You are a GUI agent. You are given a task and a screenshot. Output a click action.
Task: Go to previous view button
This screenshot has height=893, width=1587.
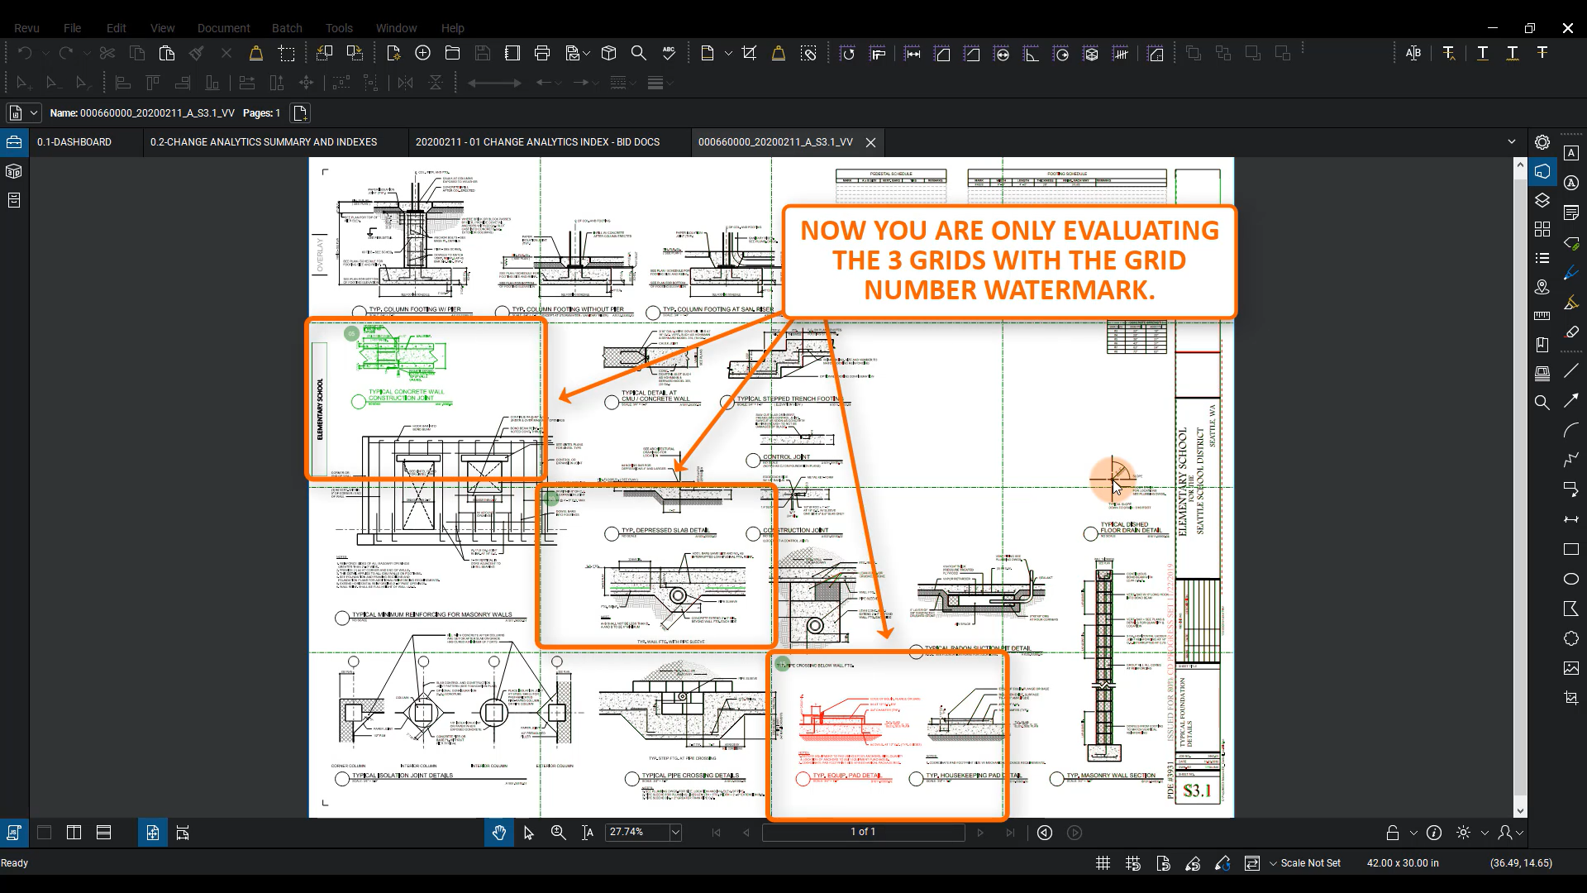pos(1045,833)
